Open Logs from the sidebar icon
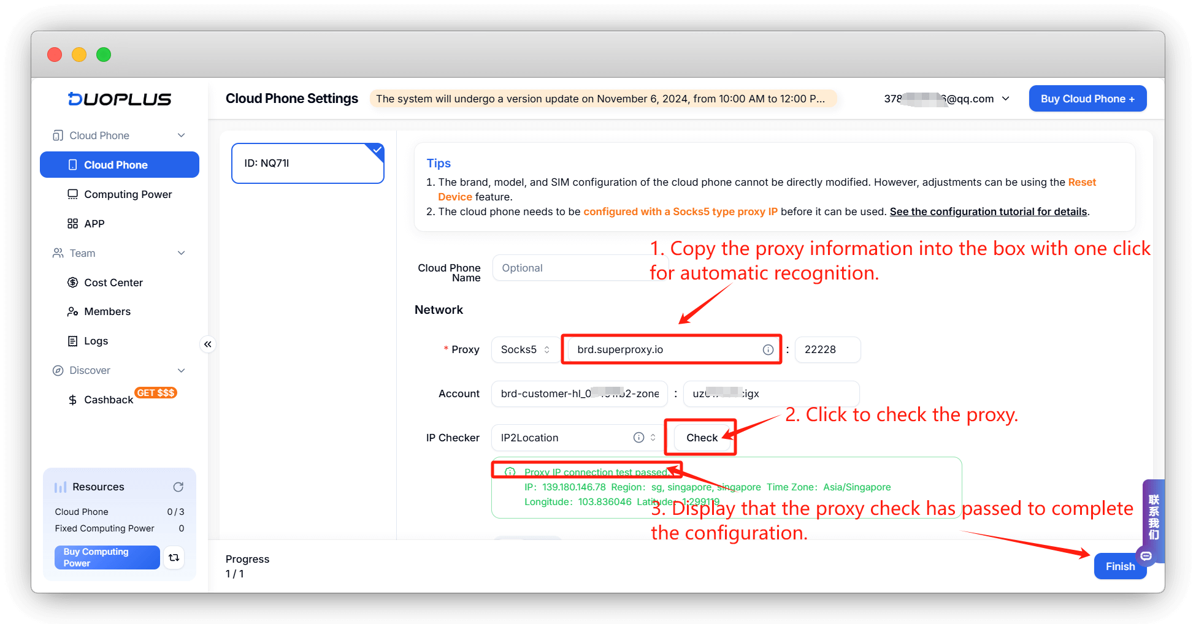Image resolution: width=1196 pixels, height=624 pixels. coord(73,341)
